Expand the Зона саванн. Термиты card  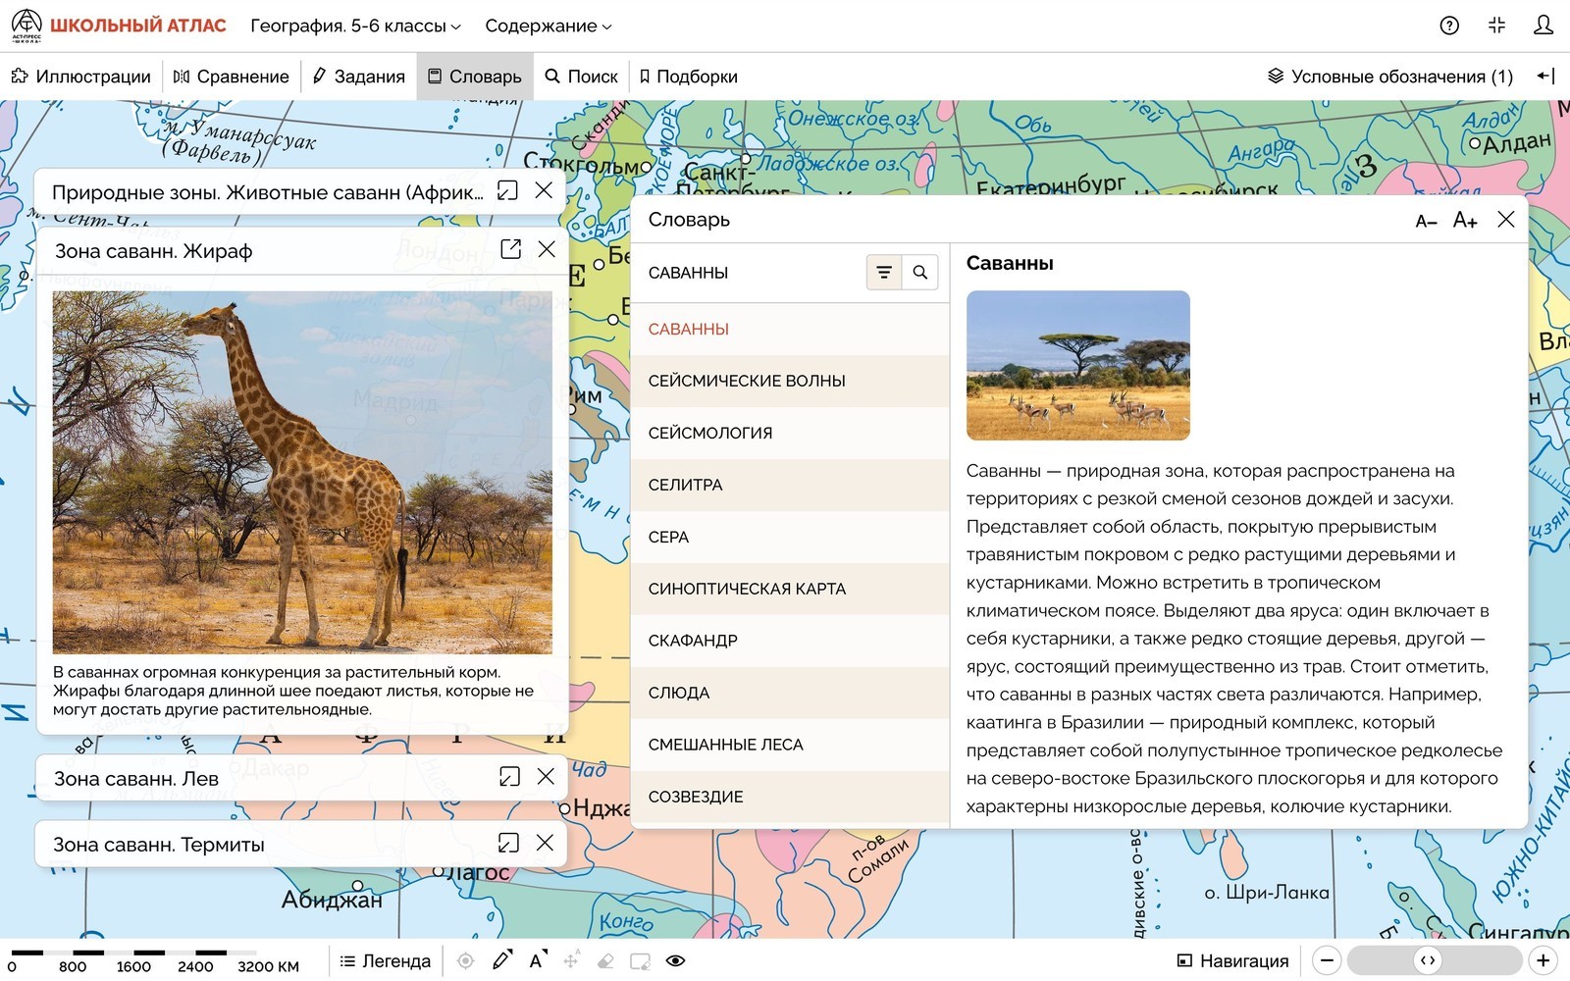coord(508,843)
